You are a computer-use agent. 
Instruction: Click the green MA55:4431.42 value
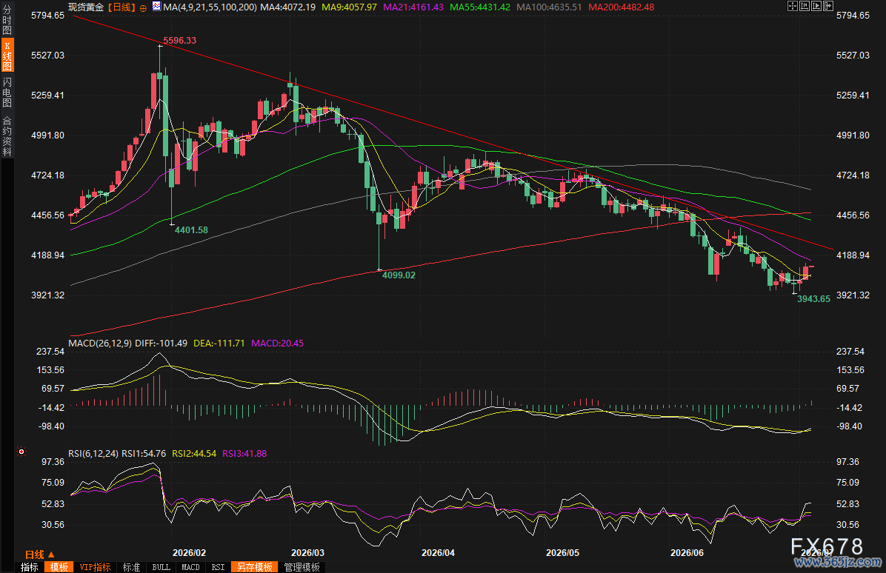pos(480,7)
